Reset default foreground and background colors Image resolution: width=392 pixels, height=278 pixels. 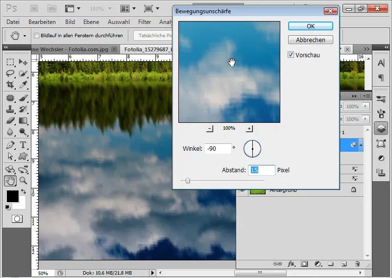(x=8, y=207)
